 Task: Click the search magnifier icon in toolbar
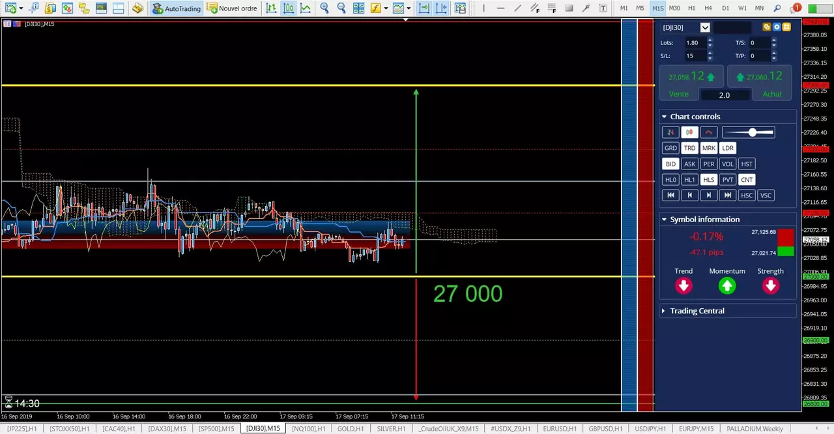[777, 8]
